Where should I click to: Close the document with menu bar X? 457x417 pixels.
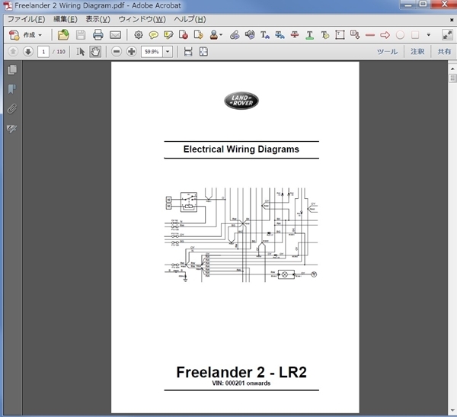click(452, 20)
